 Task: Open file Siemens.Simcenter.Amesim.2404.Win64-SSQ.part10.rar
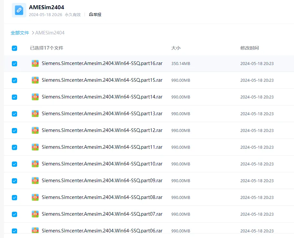pos(102,164)
